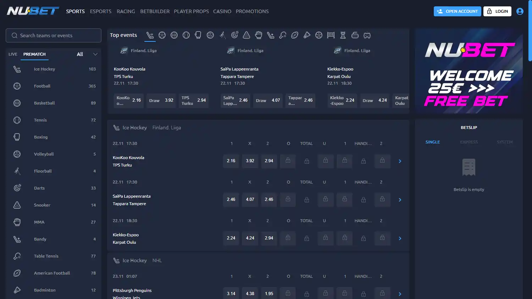Select the curling stone icon in Top events
Image resolution: width=532 pixels, height=299 pixels.
tap(355, 35)
